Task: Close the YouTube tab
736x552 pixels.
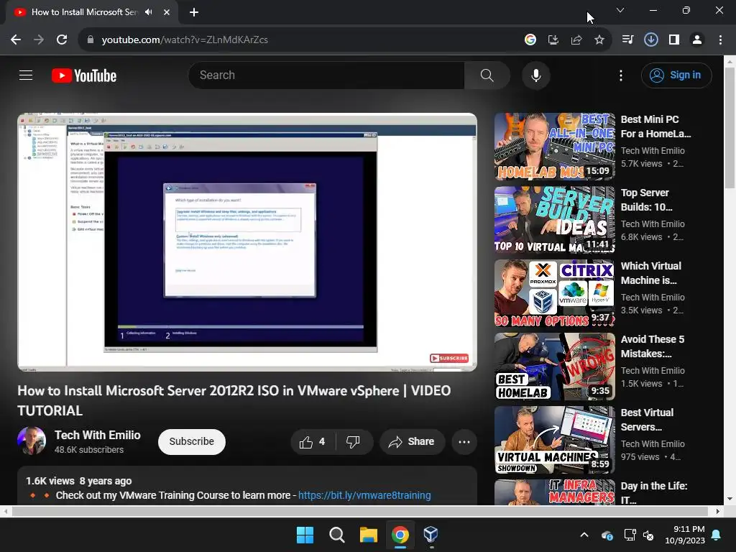Action: click(167, 12)
